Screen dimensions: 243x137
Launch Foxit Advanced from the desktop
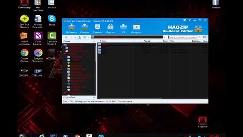38,38
